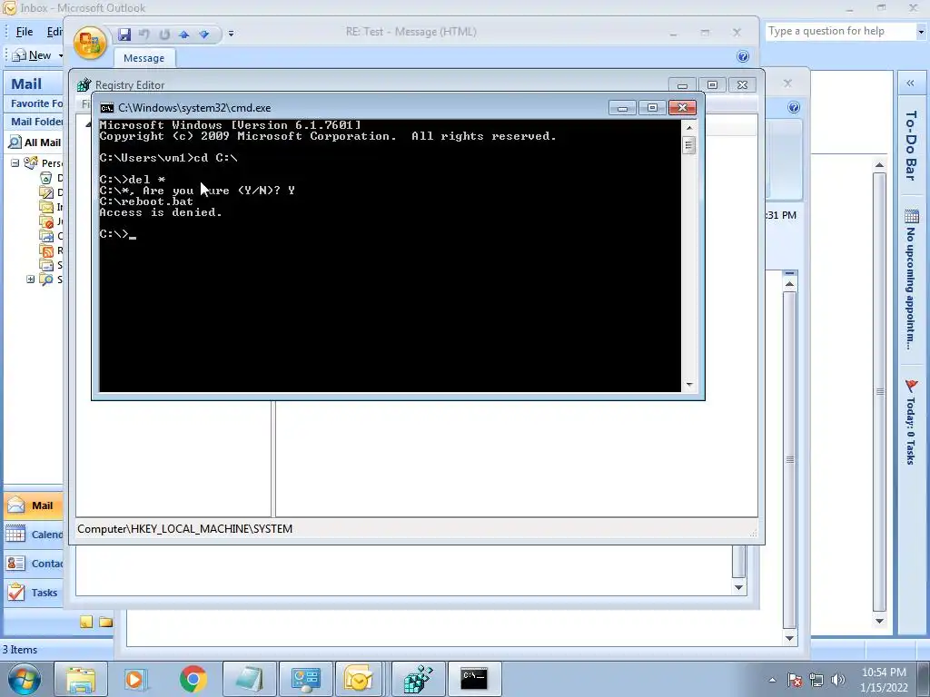Switch to Command Prompt via taskbar
This screenshot has width=930, height=697.
(x=474, y=679)
